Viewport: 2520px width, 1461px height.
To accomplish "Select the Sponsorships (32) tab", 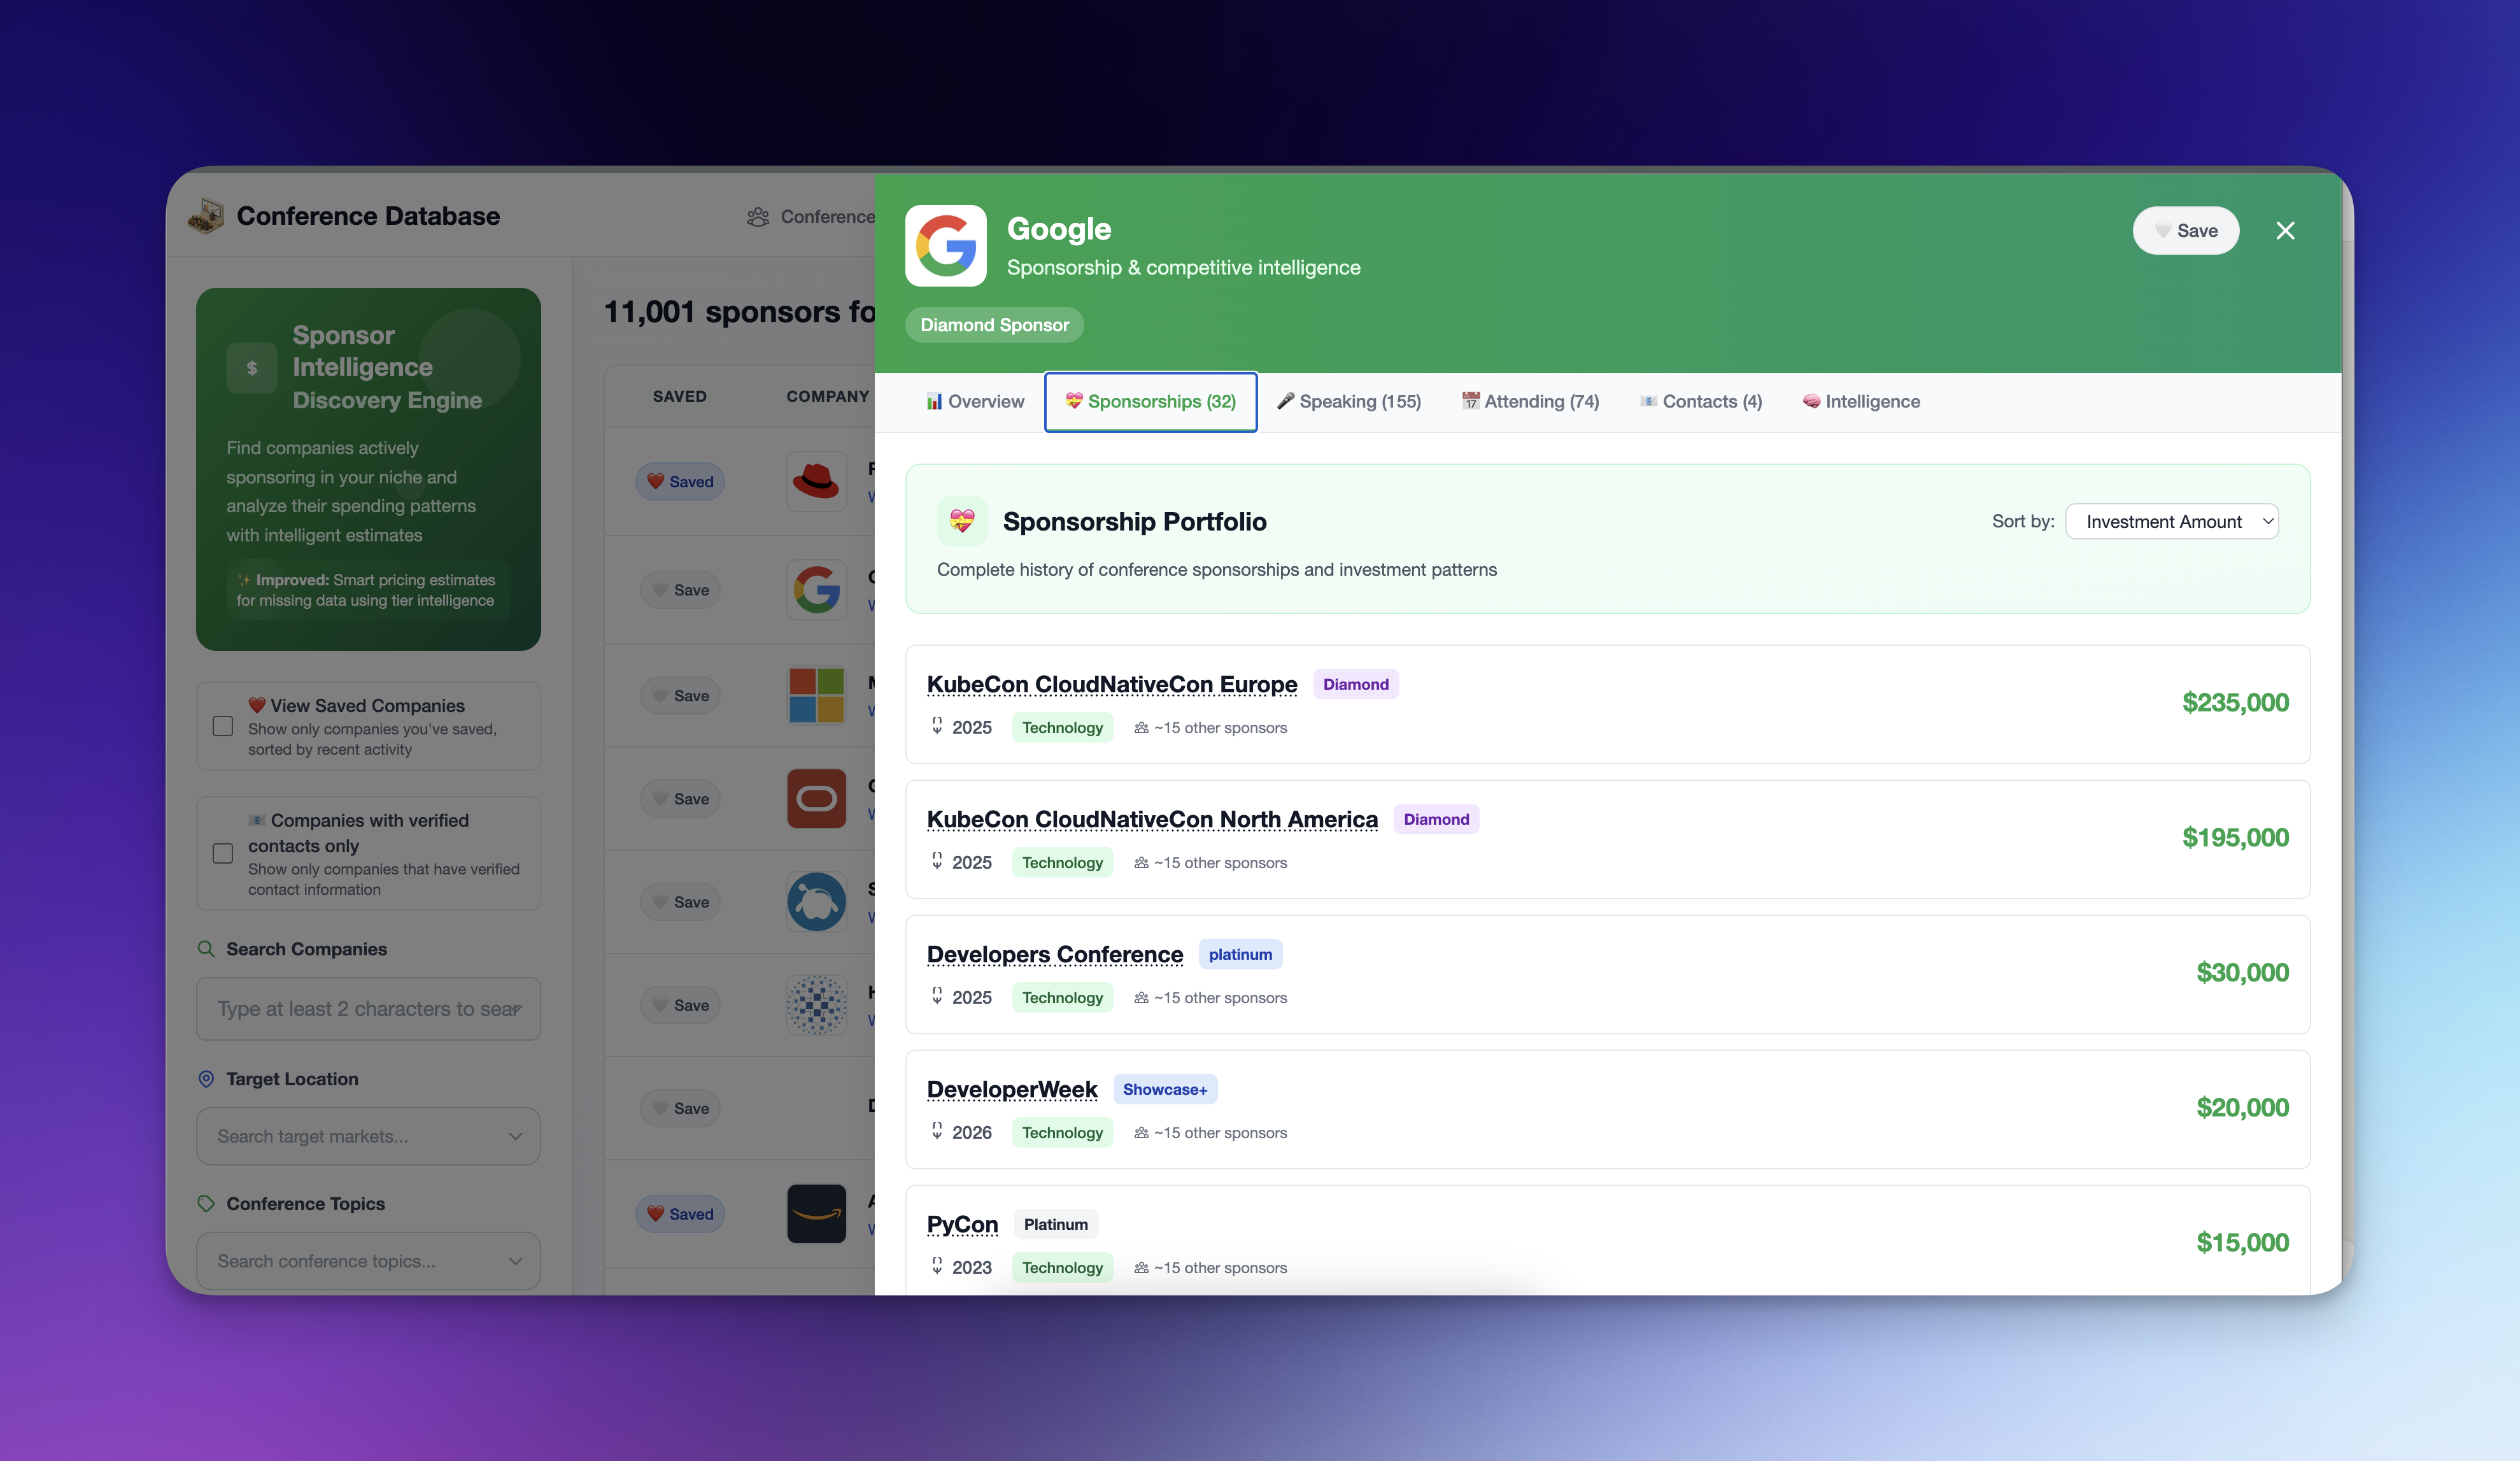I will [x=1150, y=401].
